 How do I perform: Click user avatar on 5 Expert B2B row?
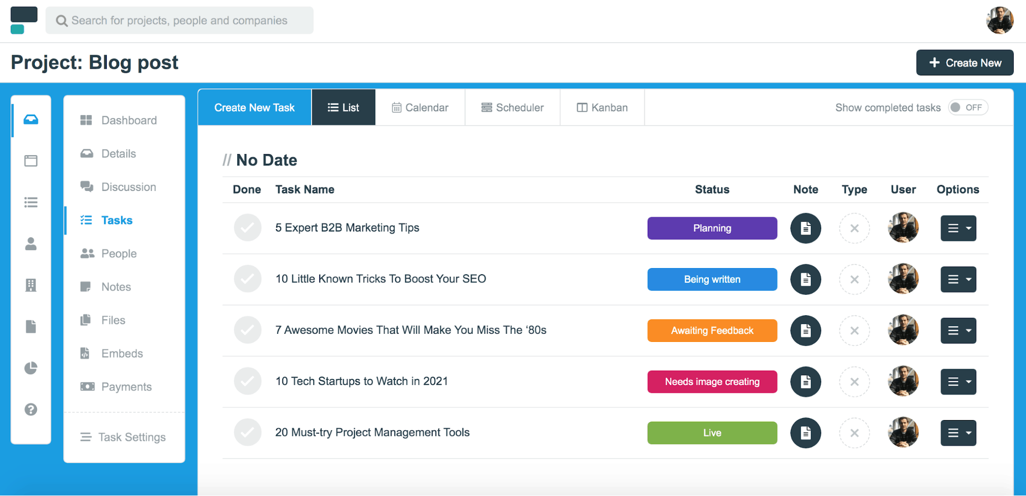903,227
